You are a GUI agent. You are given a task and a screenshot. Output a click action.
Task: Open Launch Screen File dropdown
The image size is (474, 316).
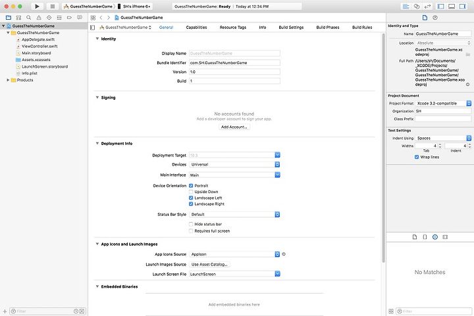coord(277,274)
